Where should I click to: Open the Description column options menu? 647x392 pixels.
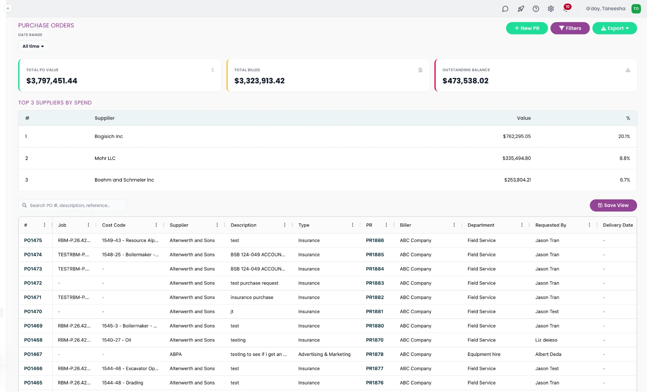pyautogui.click(x=285, y=225)
